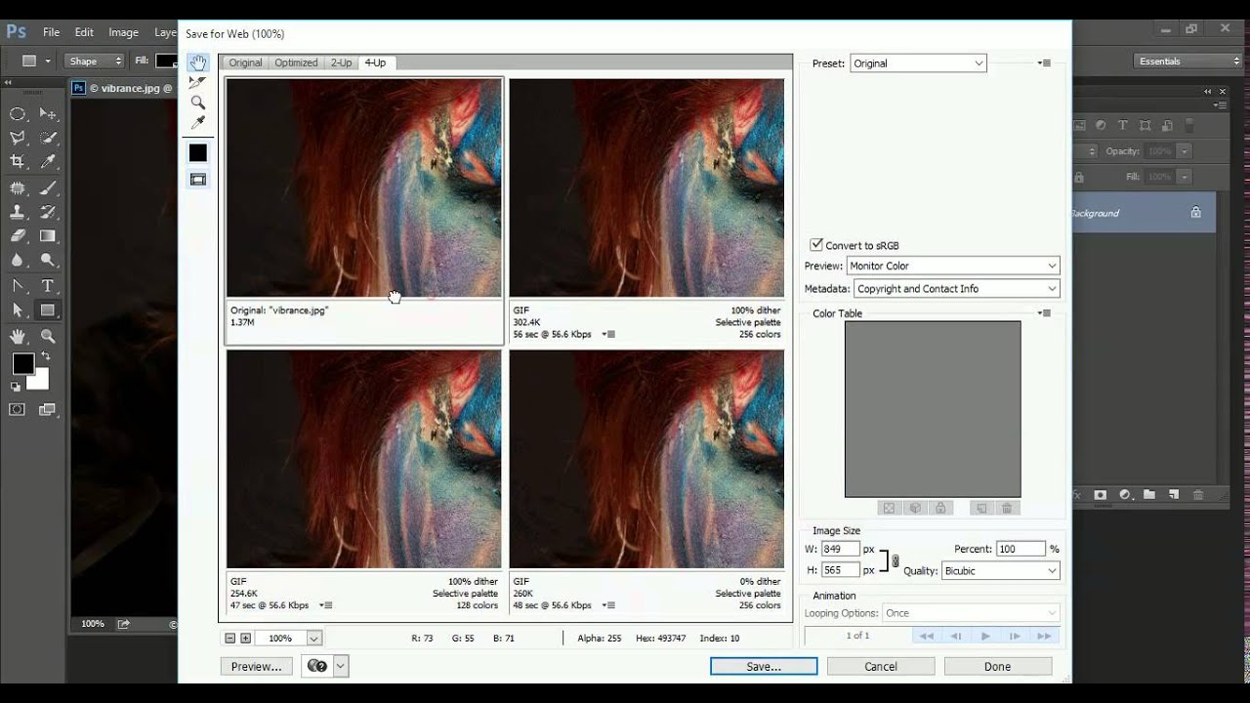Open the optimize panel flyout menu
Screen dimensions: 1250x703
1045,63
